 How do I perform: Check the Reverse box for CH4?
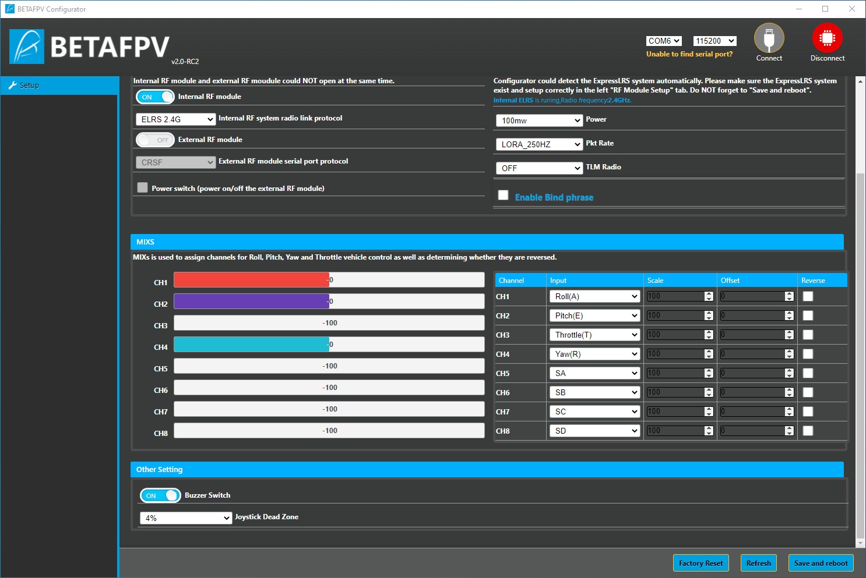coord(808,354)
